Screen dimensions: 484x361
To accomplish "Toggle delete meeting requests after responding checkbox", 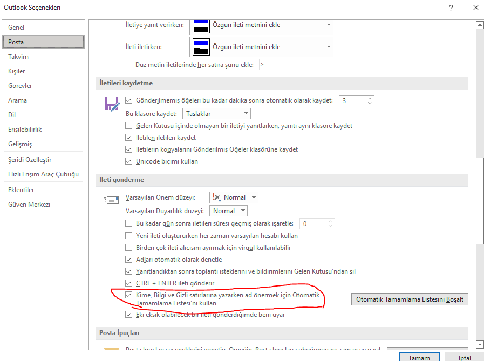I will pos(129,271).
